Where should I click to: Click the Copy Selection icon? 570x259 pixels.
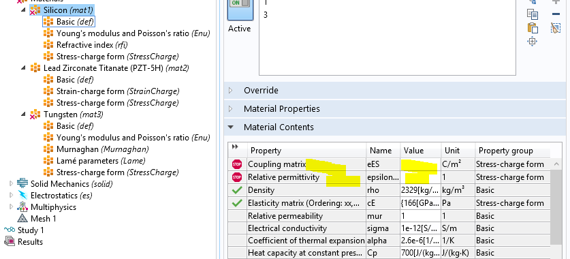coord(533,14)
